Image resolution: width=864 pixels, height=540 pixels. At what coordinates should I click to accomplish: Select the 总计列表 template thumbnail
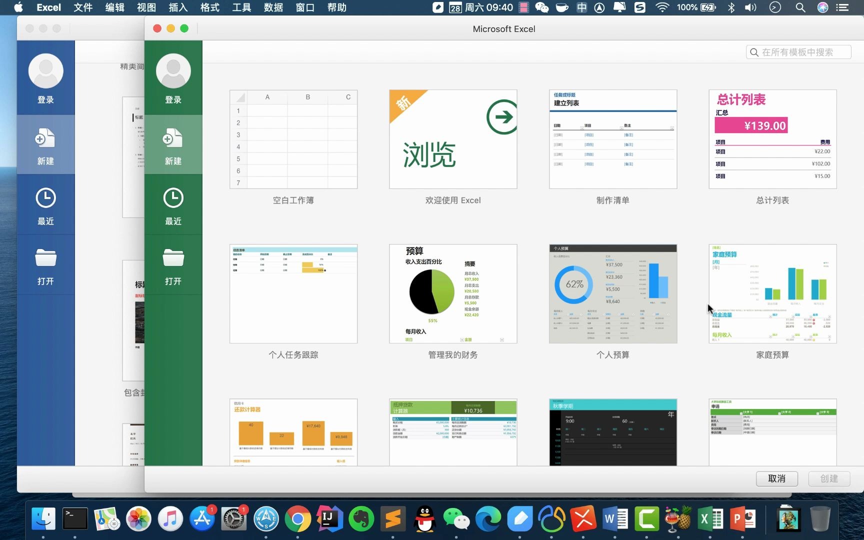pyautogui.click(x=772, y=139)
